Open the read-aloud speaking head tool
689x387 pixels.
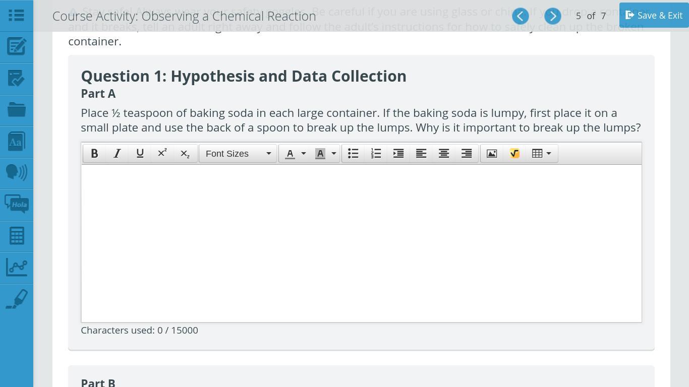click(x=16, y=172)
